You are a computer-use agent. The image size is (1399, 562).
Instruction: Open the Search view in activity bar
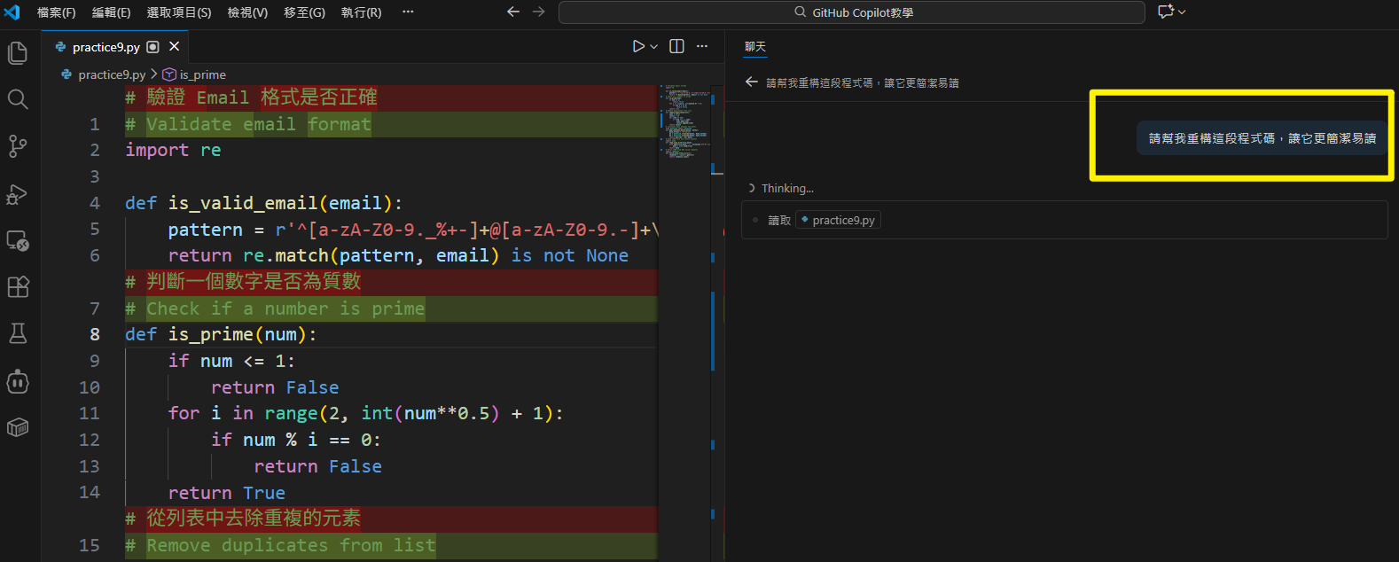click(18, 99)
